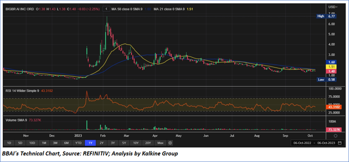Activate the 1Y time range
Image resolution: width=349 pixels, height=162 pixels.
click(x=90, y=143)
